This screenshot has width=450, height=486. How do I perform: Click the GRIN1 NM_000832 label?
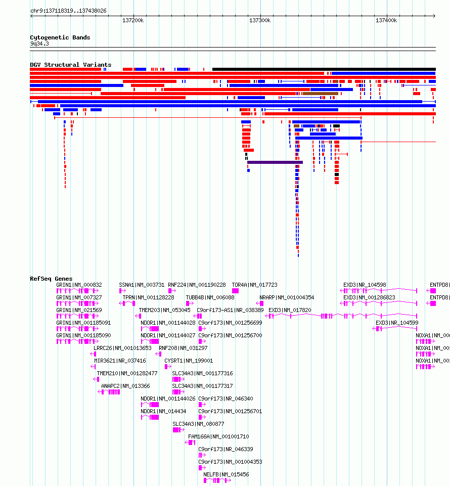[79, 285]
